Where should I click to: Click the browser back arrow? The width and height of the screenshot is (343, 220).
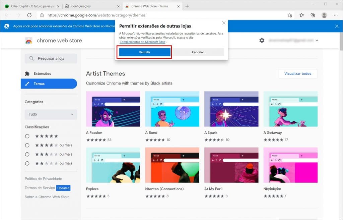(x=7, y=15)
